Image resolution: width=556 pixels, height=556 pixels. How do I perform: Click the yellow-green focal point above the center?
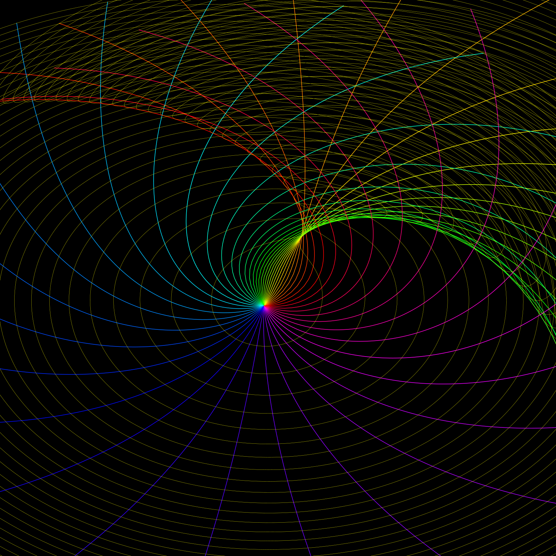(301, 238)
